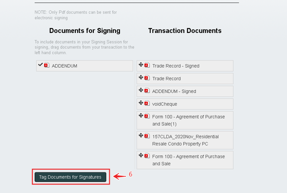Click PDF icon for ADDENDUM - Signed
This screenshot has width=287, height=193.
pos(146,91)
